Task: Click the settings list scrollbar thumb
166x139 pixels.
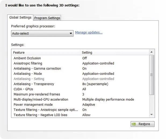Action: [x=151, y=75]
